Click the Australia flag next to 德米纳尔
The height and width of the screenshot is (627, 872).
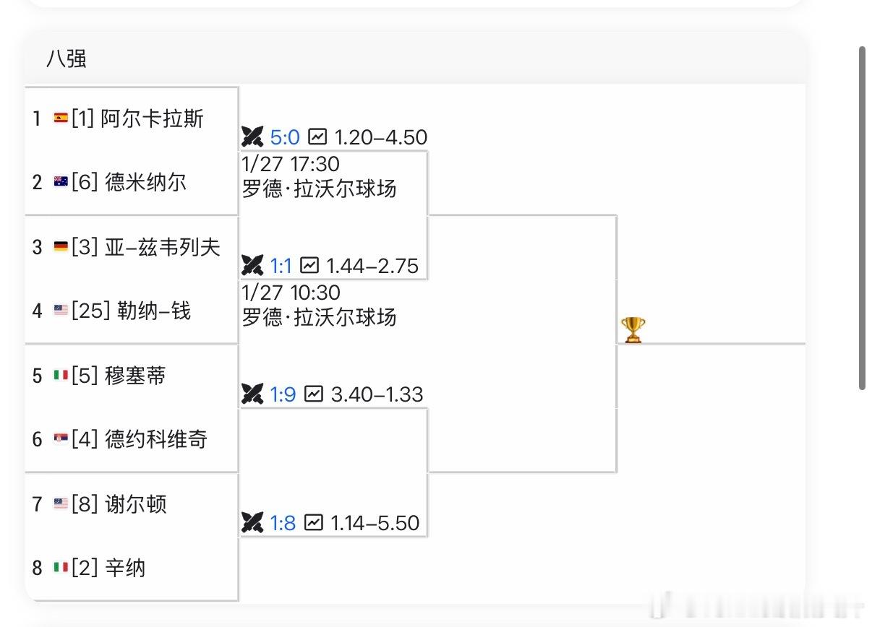[61, 182]
